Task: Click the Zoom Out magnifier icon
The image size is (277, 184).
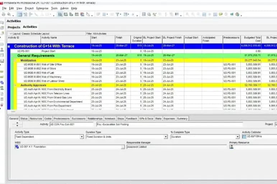Action: (193, 14)
